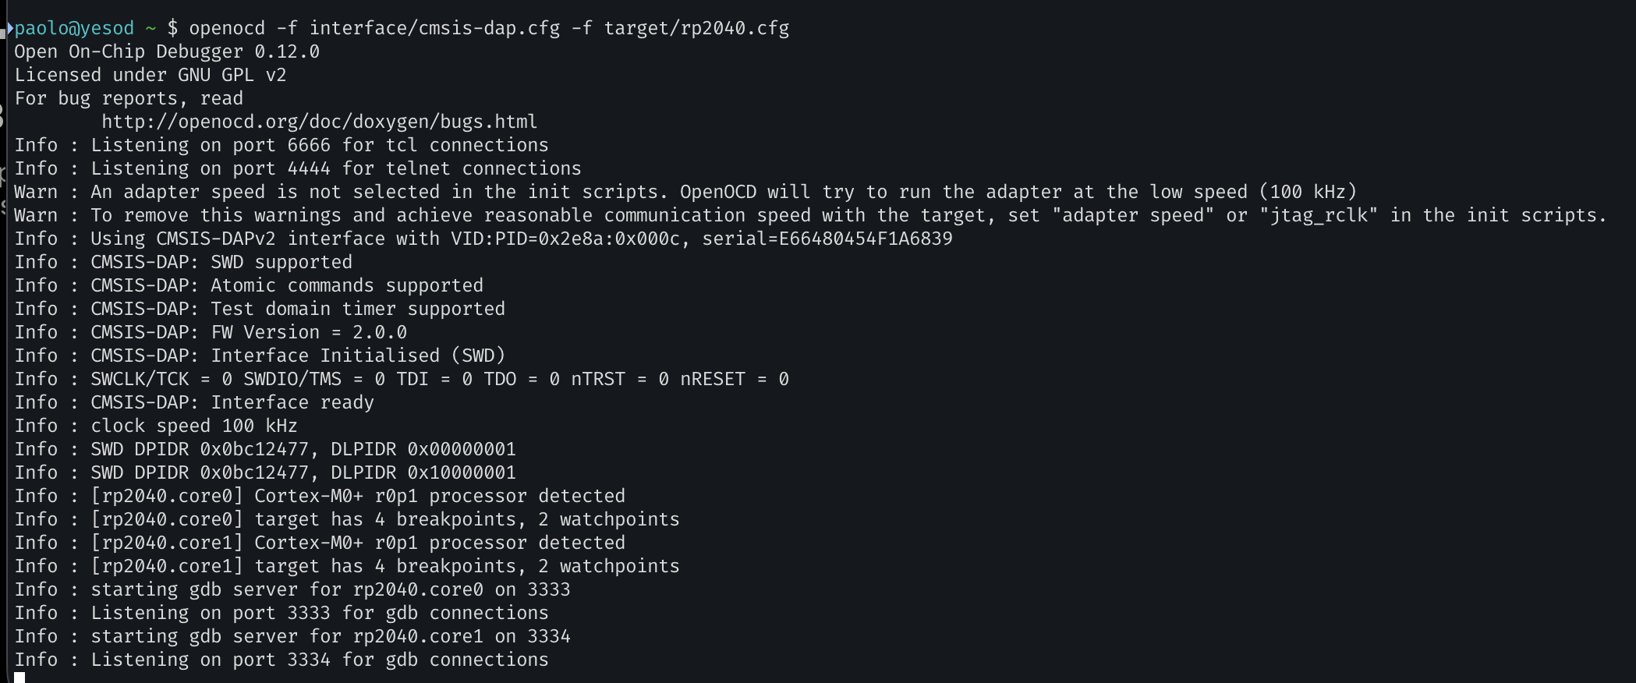Click the FW Version = 2.0.0 text
The width and height of the screenshot is (1636, 683).
[309, 332]
